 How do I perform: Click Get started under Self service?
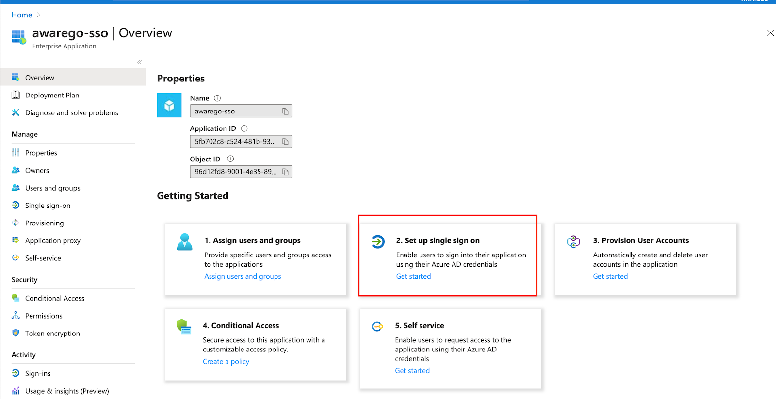[412, 371]
